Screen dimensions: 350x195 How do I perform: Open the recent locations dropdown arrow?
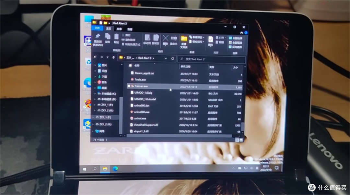click(x=107, y=57)
